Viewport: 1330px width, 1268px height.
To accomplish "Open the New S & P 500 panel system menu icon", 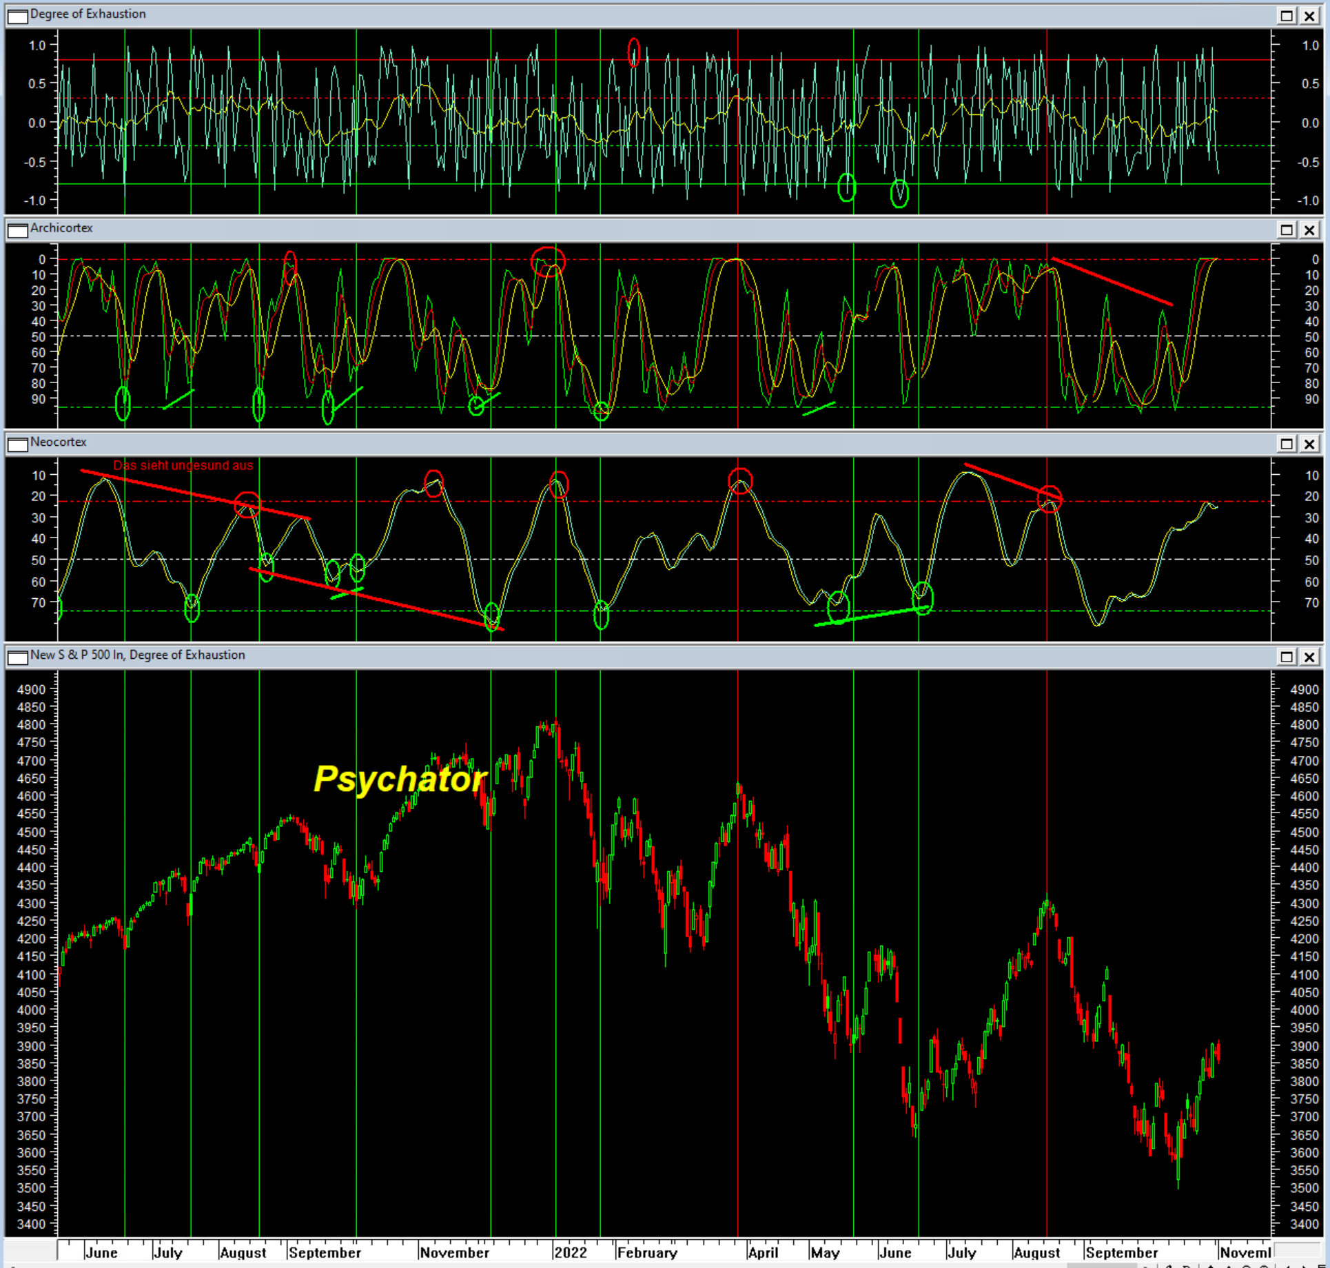I will (17, 657).
